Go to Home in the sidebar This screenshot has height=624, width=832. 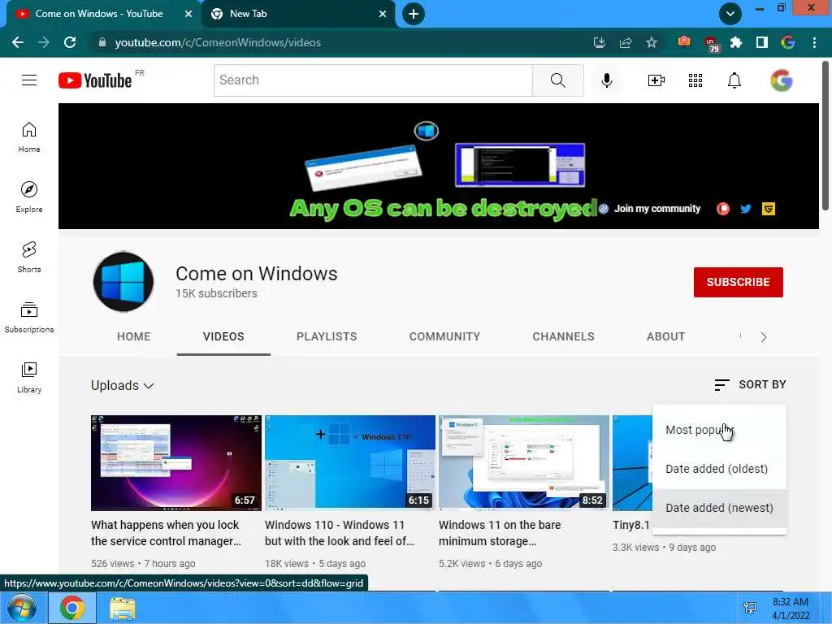coord(29,136)
